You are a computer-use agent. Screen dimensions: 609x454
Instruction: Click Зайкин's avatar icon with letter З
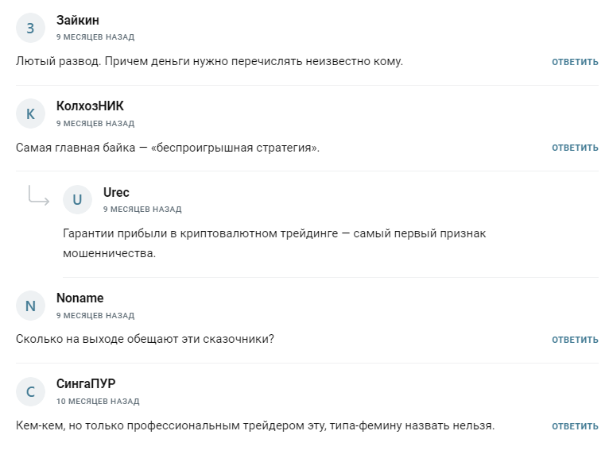[30, 28]
